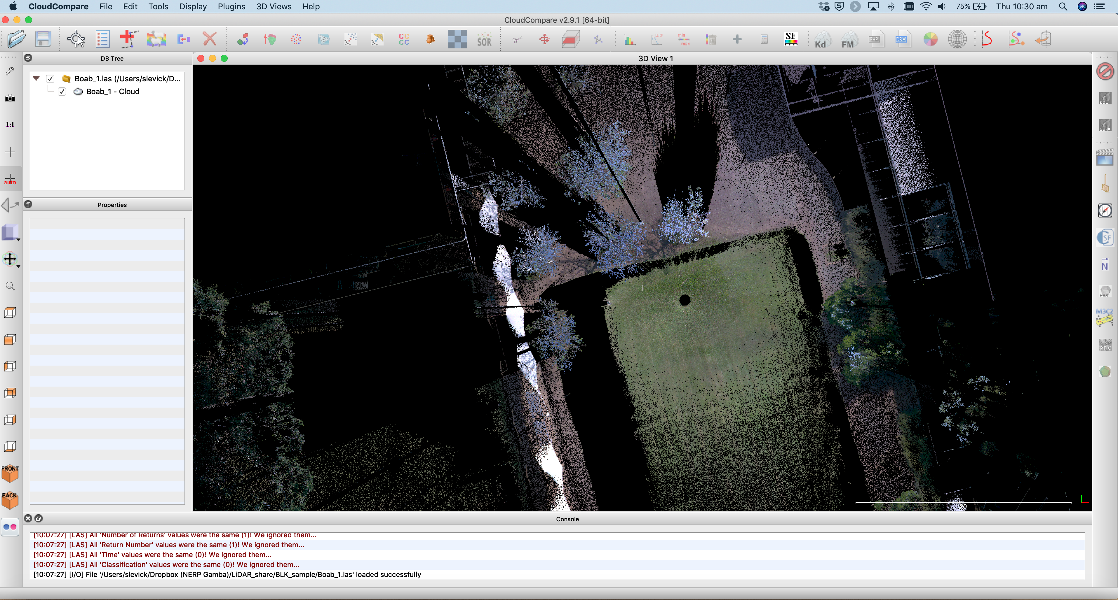Screen dimensions: 1118x600
Task: Click the Register clouds icon
Action: pos(243,39)
